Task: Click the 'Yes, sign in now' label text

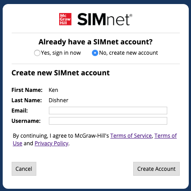Action: (61, 53)
